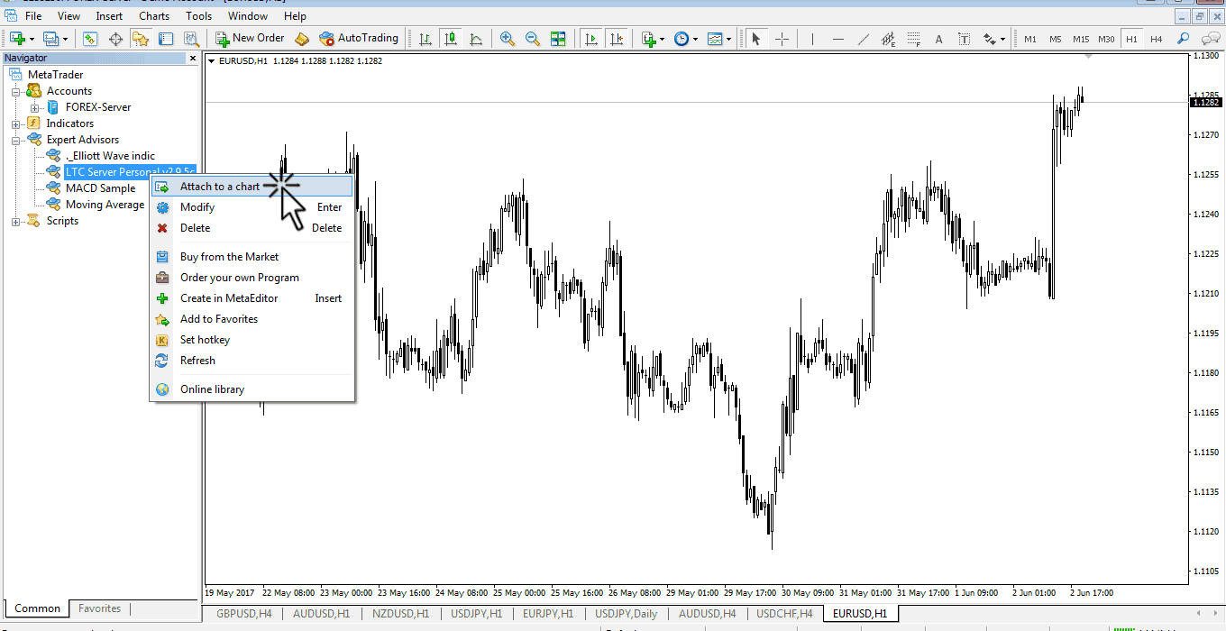1226x631 pixels.
Task: Open the File menu
Action: click(x=33, y=16)
